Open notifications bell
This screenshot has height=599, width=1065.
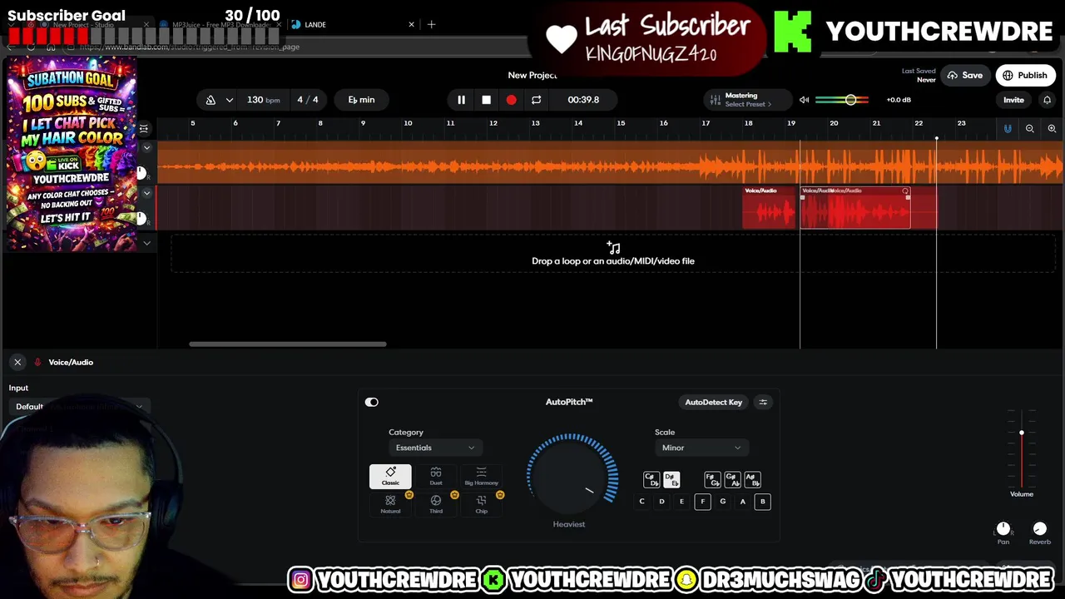point(1047,100)
